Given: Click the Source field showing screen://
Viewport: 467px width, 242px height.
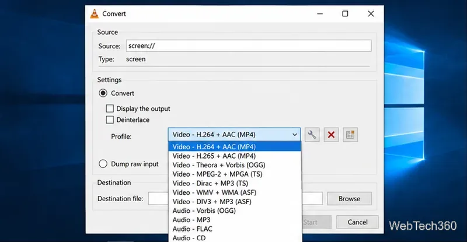Looking at the screenshot, I should [249, 46].
